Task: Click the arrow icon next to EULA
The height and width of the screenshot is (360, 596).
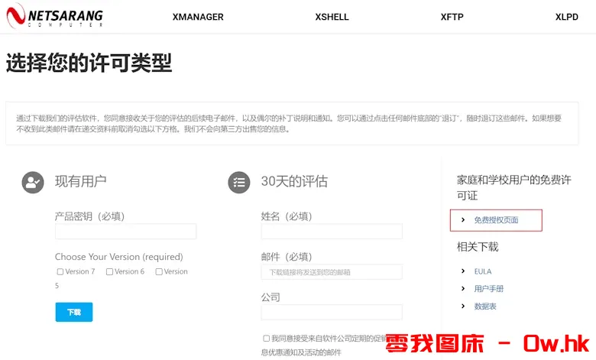Action: 463,271
